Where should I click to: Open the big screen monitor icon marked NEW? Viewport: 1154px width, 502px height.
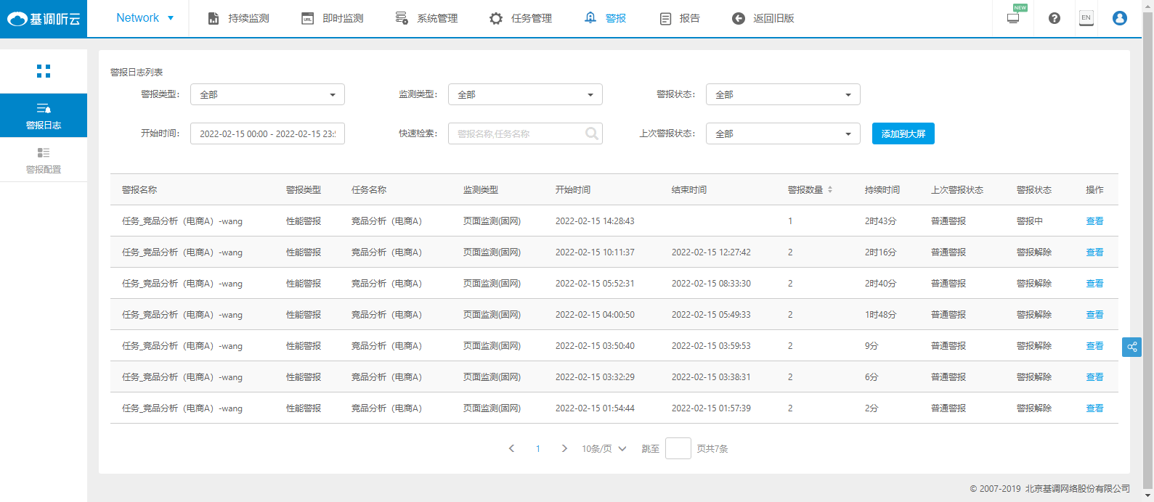(1013, 18)
